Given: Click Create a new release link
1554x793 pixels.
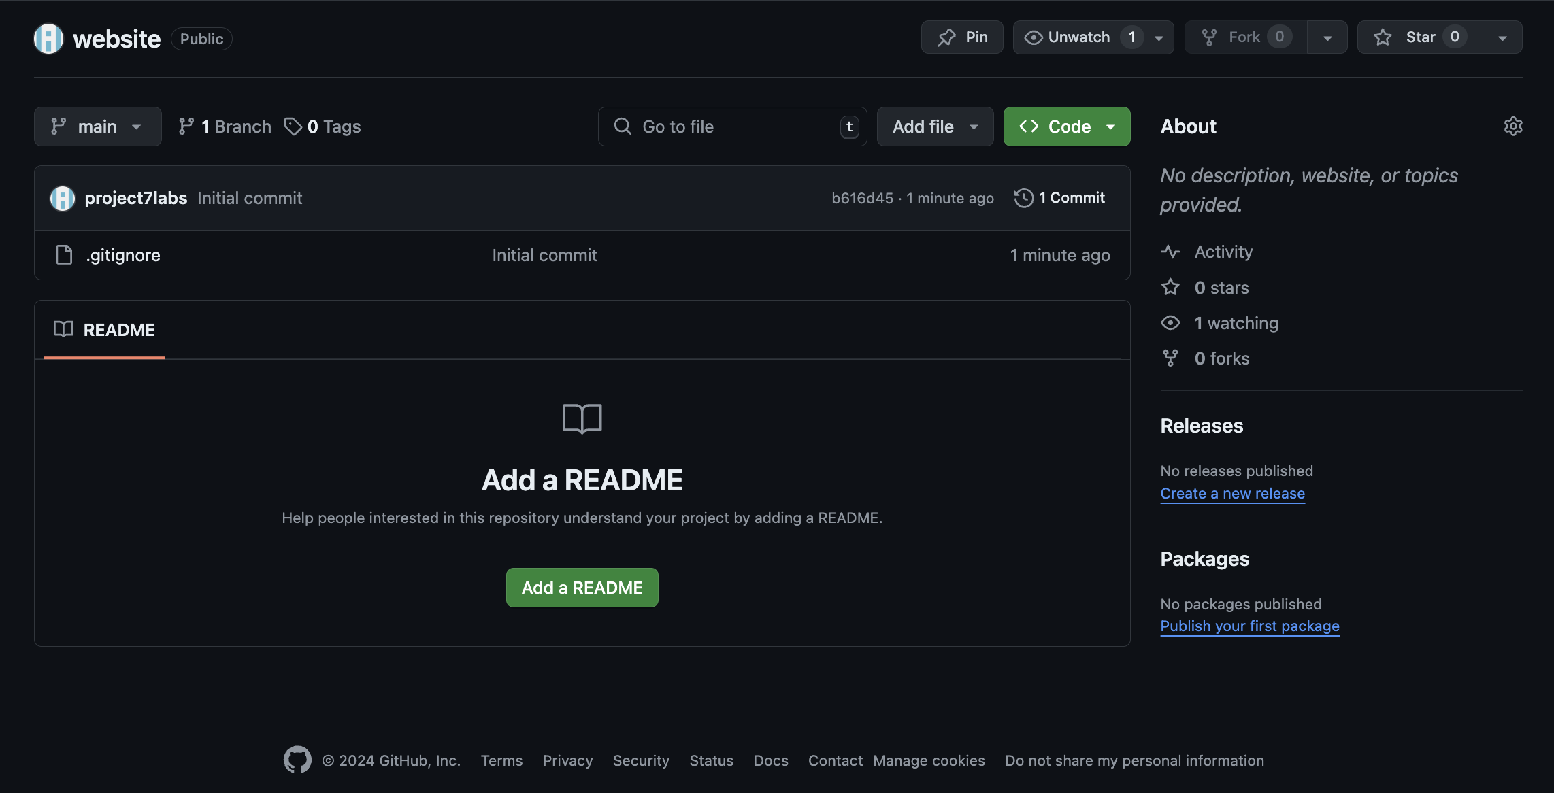Looking at the screenshot, I should (1232, 493).
